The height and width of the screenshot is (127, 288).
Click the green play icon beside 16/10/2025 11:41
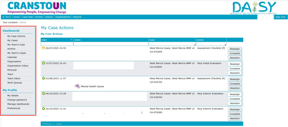click(43, 109)
